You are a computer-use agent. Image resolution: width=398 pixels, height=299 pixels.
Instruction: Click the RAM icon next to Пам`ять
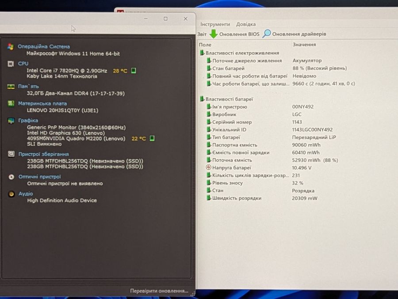point(11,87)
